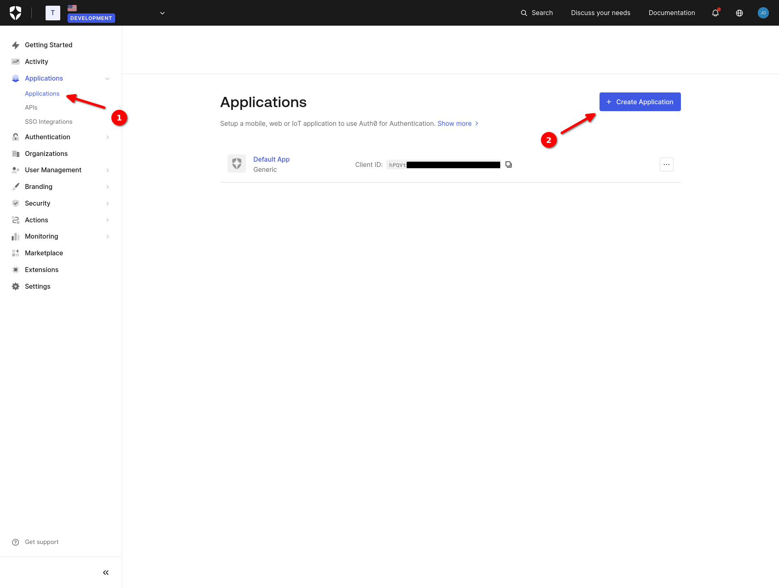This screenshot has width=779, height=588.
Task: Click the Auth0 shield logo
Action: [x=16, y=13]
